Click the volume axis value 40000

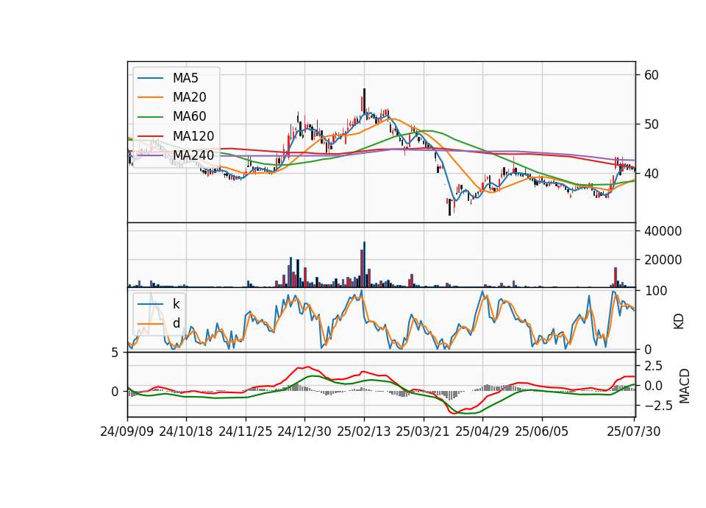coord(663,231)
